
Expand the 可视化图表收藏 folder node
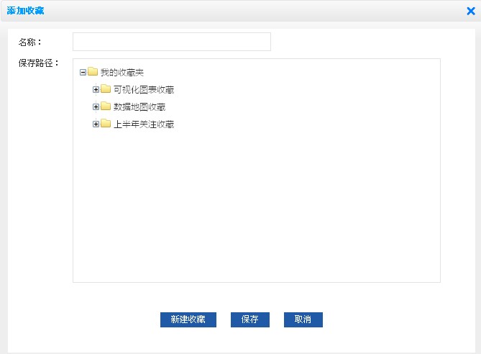tap(96, 90)
